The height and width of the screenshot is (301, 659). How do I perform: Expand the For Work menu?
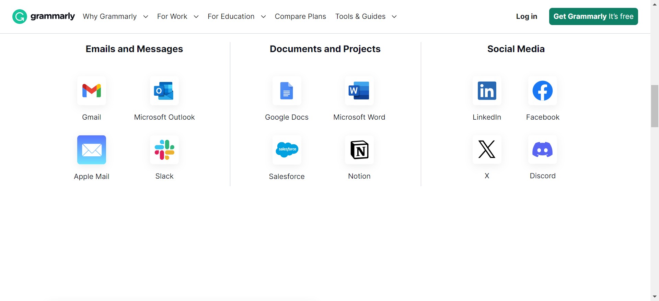coord(177,16)
